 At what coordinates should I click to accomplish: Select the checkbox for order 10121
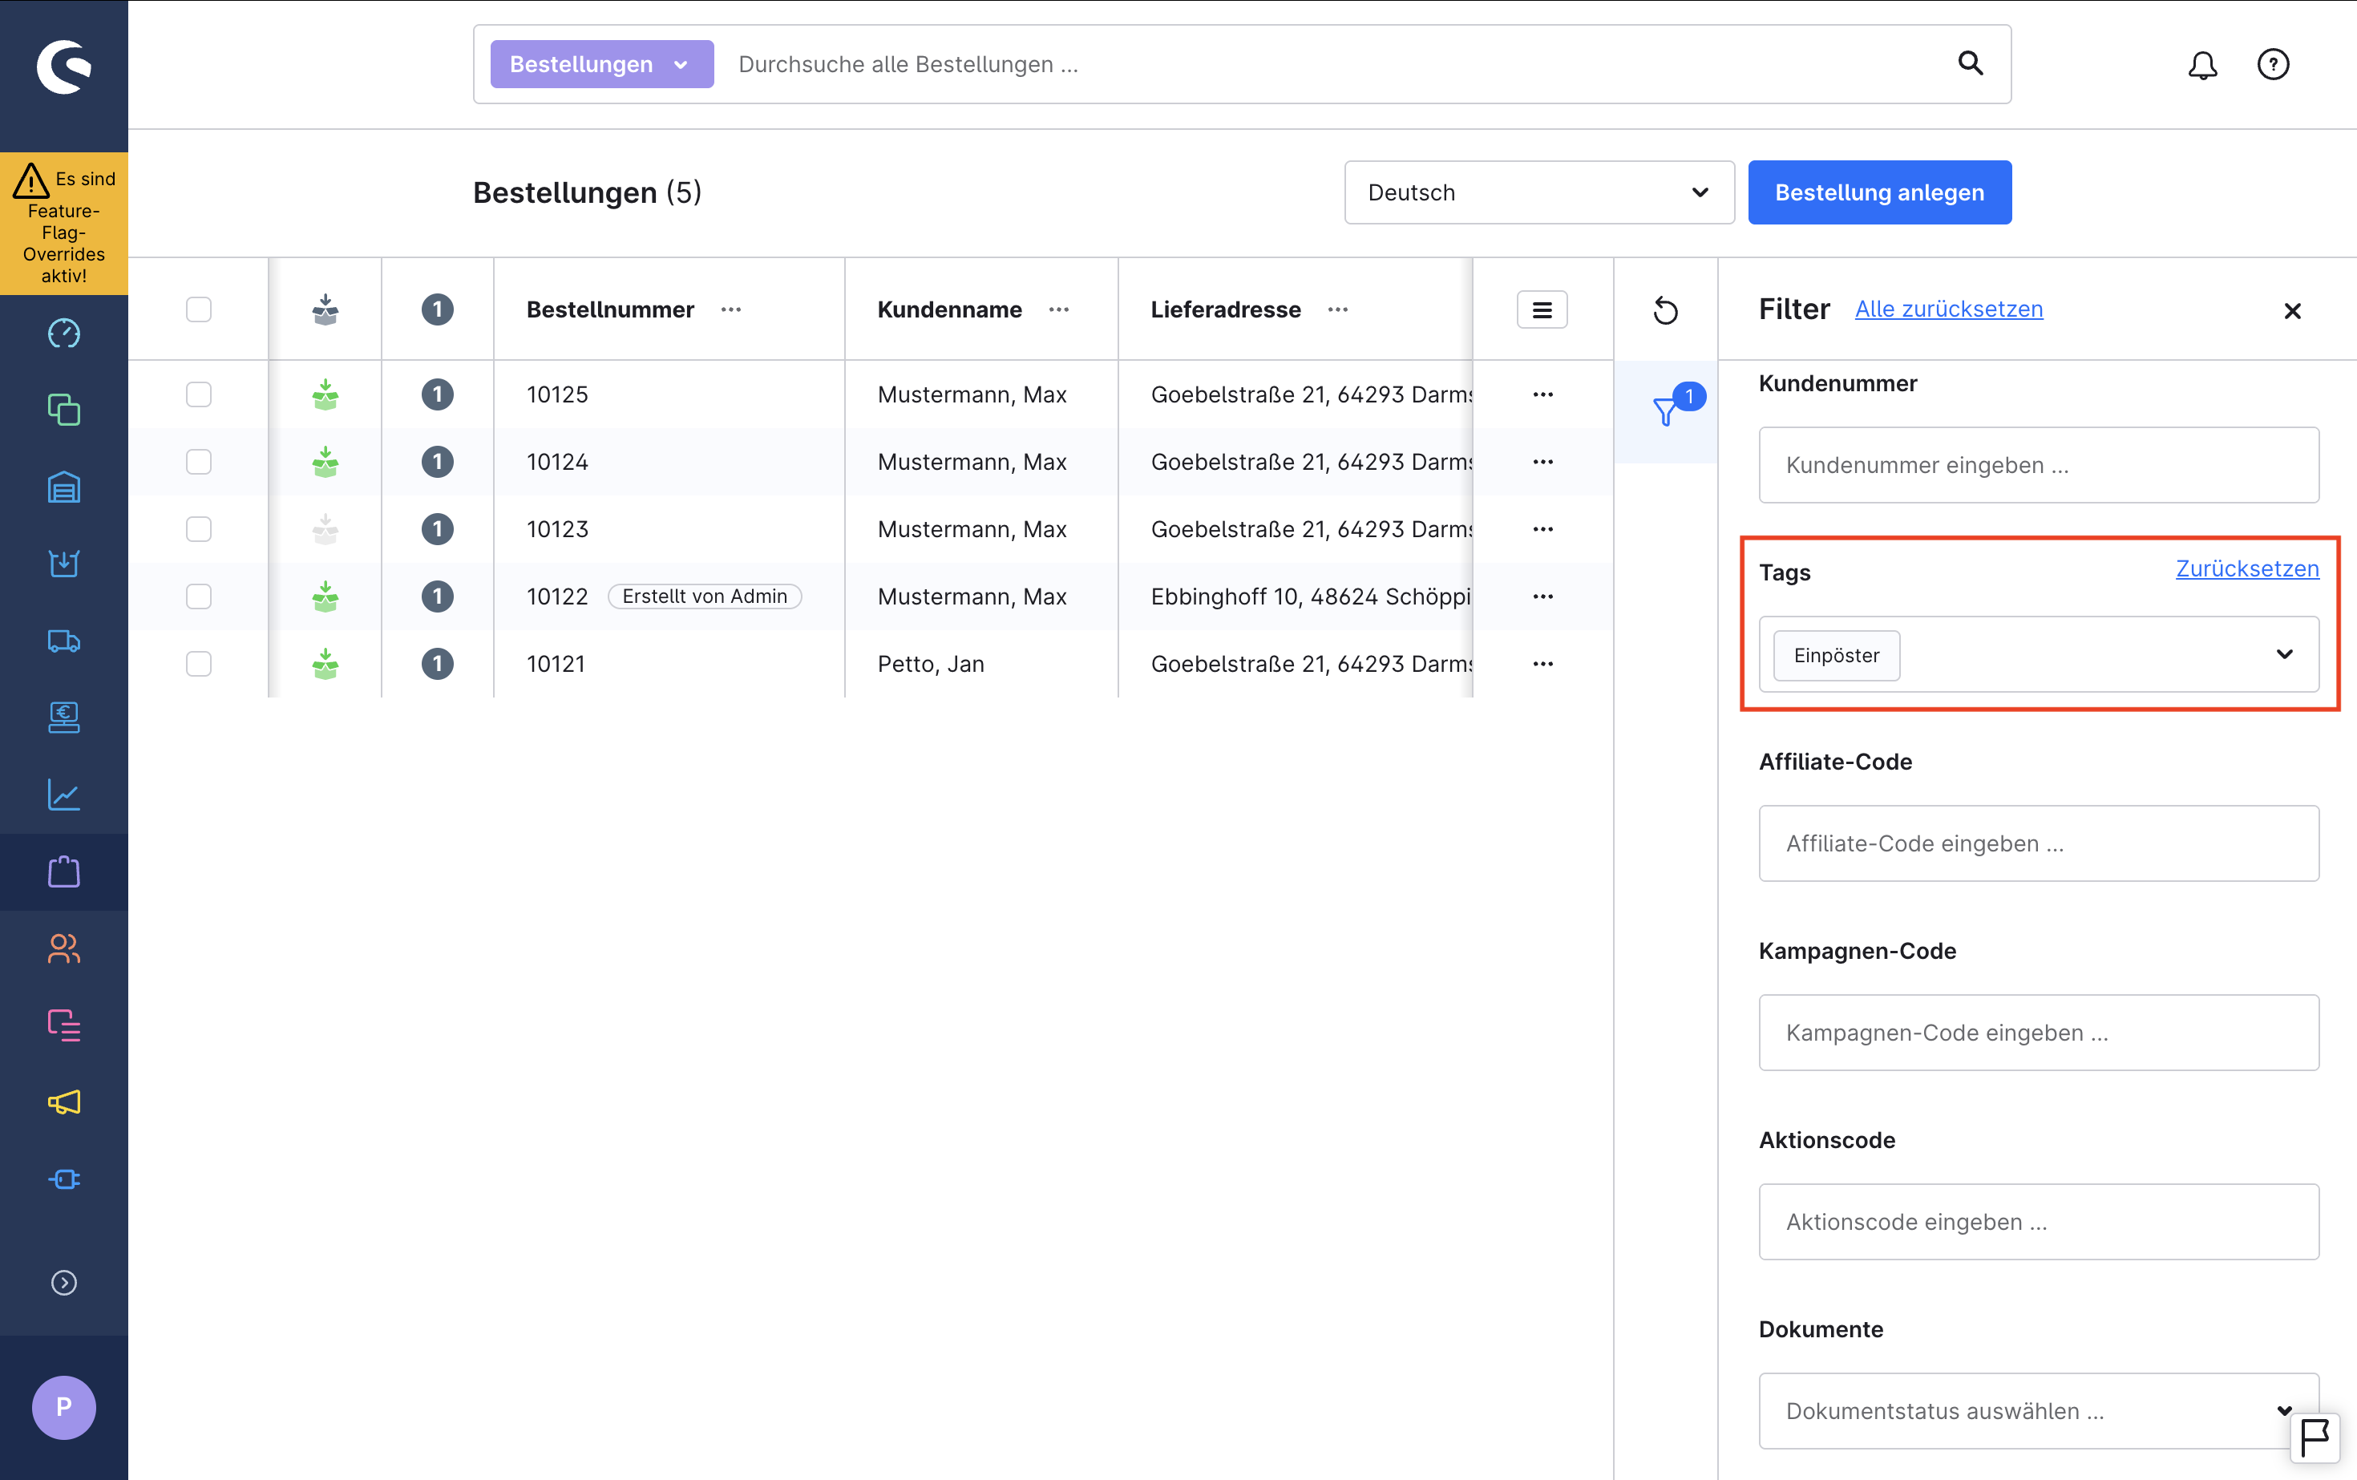(x=199, y=664)
